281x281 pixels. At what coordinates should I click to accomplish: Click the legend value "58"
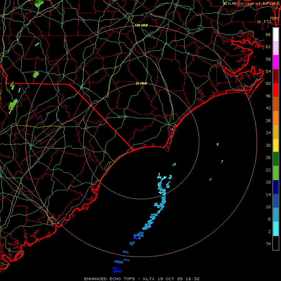pyautogui.click(x=268, y=59)
